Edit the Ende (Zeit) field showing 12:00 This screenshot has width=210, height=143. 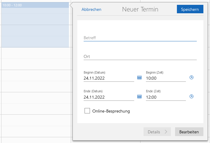tap(165, 97)
